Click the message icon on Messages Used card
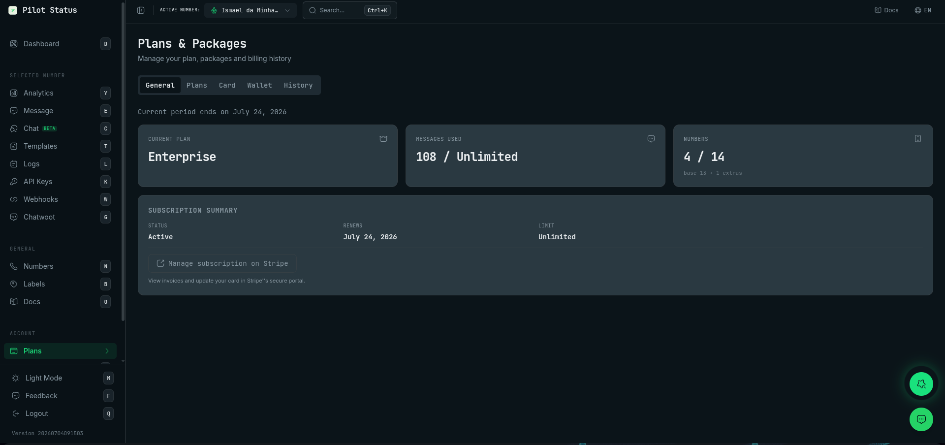Viewport: 945px width, 445px height. coord(651,139)
